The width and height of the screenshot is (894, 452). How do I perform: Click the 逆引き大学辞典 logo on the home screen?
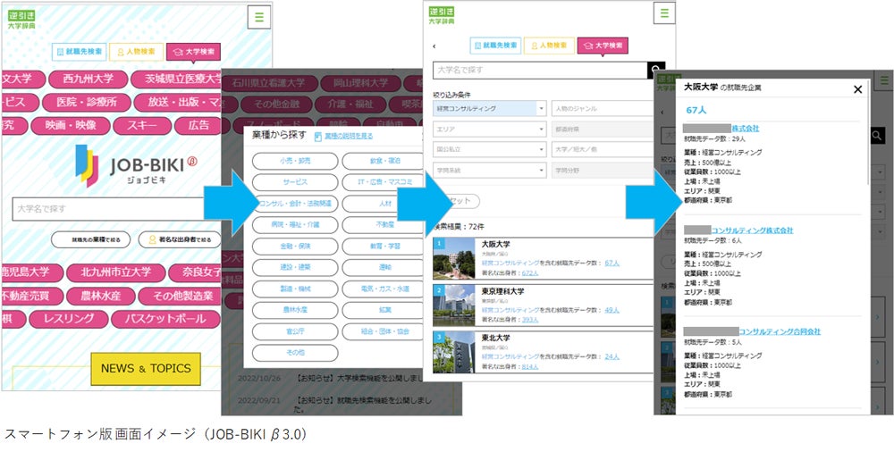[x=21, y=20]
